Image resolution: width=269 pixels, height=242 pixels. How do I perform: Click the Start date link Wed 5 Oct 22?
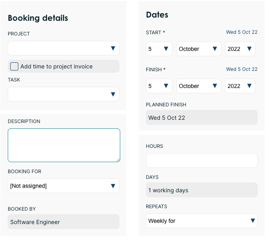click(x=242, y=32)
